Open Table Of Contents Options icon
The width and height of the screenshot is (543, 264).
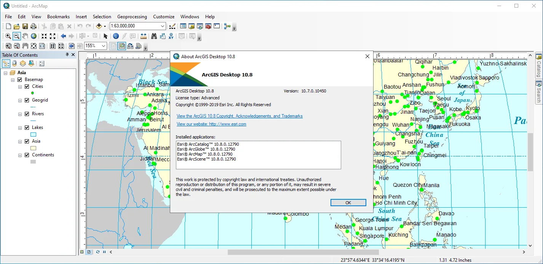42,64
